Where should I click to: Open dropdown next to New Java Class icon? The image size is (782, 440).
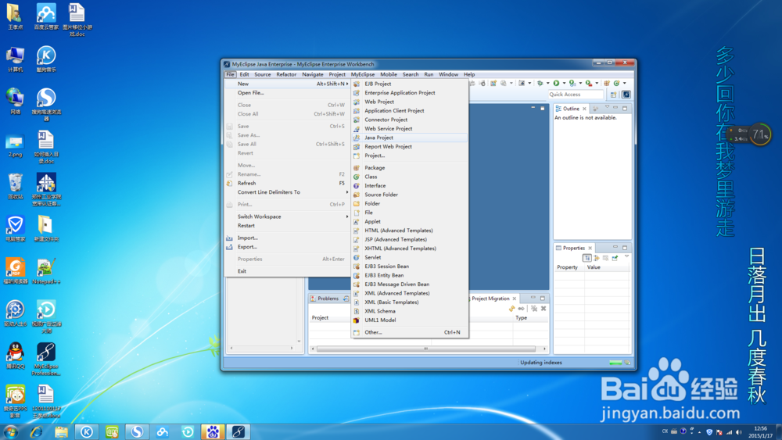[624, 83]
